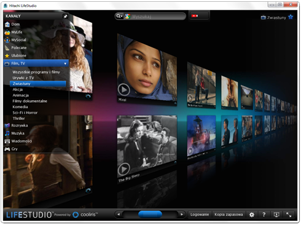Click the Cooliris icon on hat woman image
The image size is (301, 225).
coord(88,97)
